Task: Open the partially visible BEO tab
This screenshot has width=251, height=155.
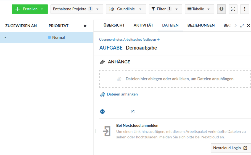Action: coord(227,25)
